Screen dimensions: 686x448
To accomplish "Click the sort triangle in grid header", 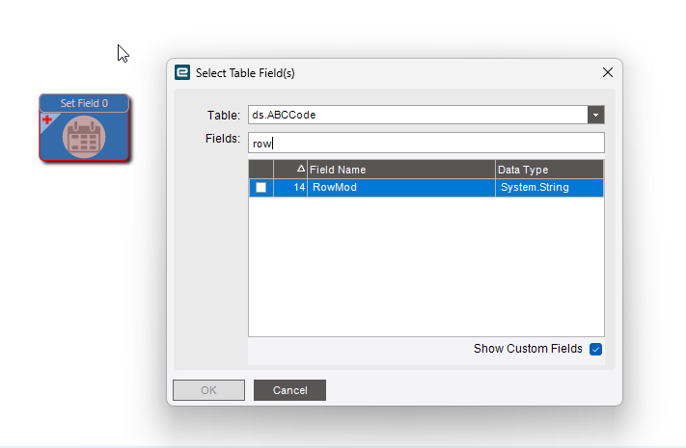I will [x=301, y=169].
